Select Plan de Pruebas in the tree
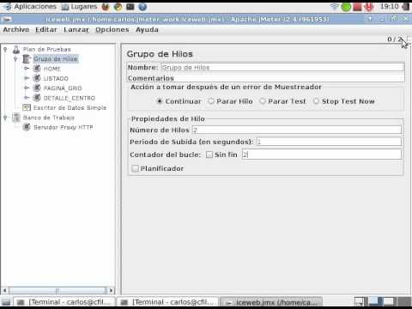412x309 pixels. coord(47,50)
